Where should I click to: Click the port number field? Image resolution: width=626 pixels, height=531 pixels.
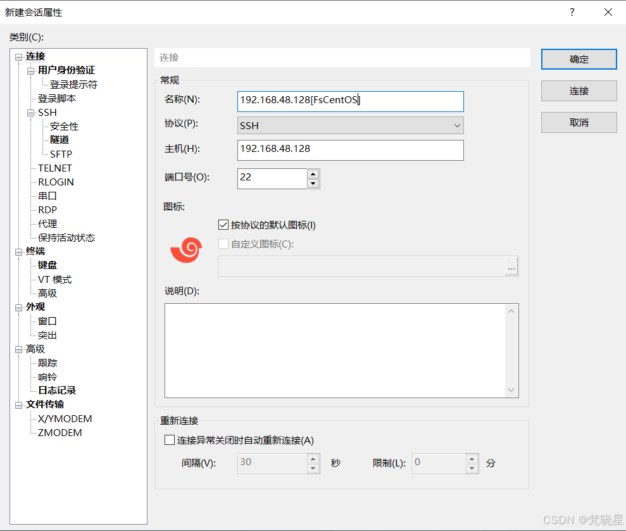coord(272,178)
